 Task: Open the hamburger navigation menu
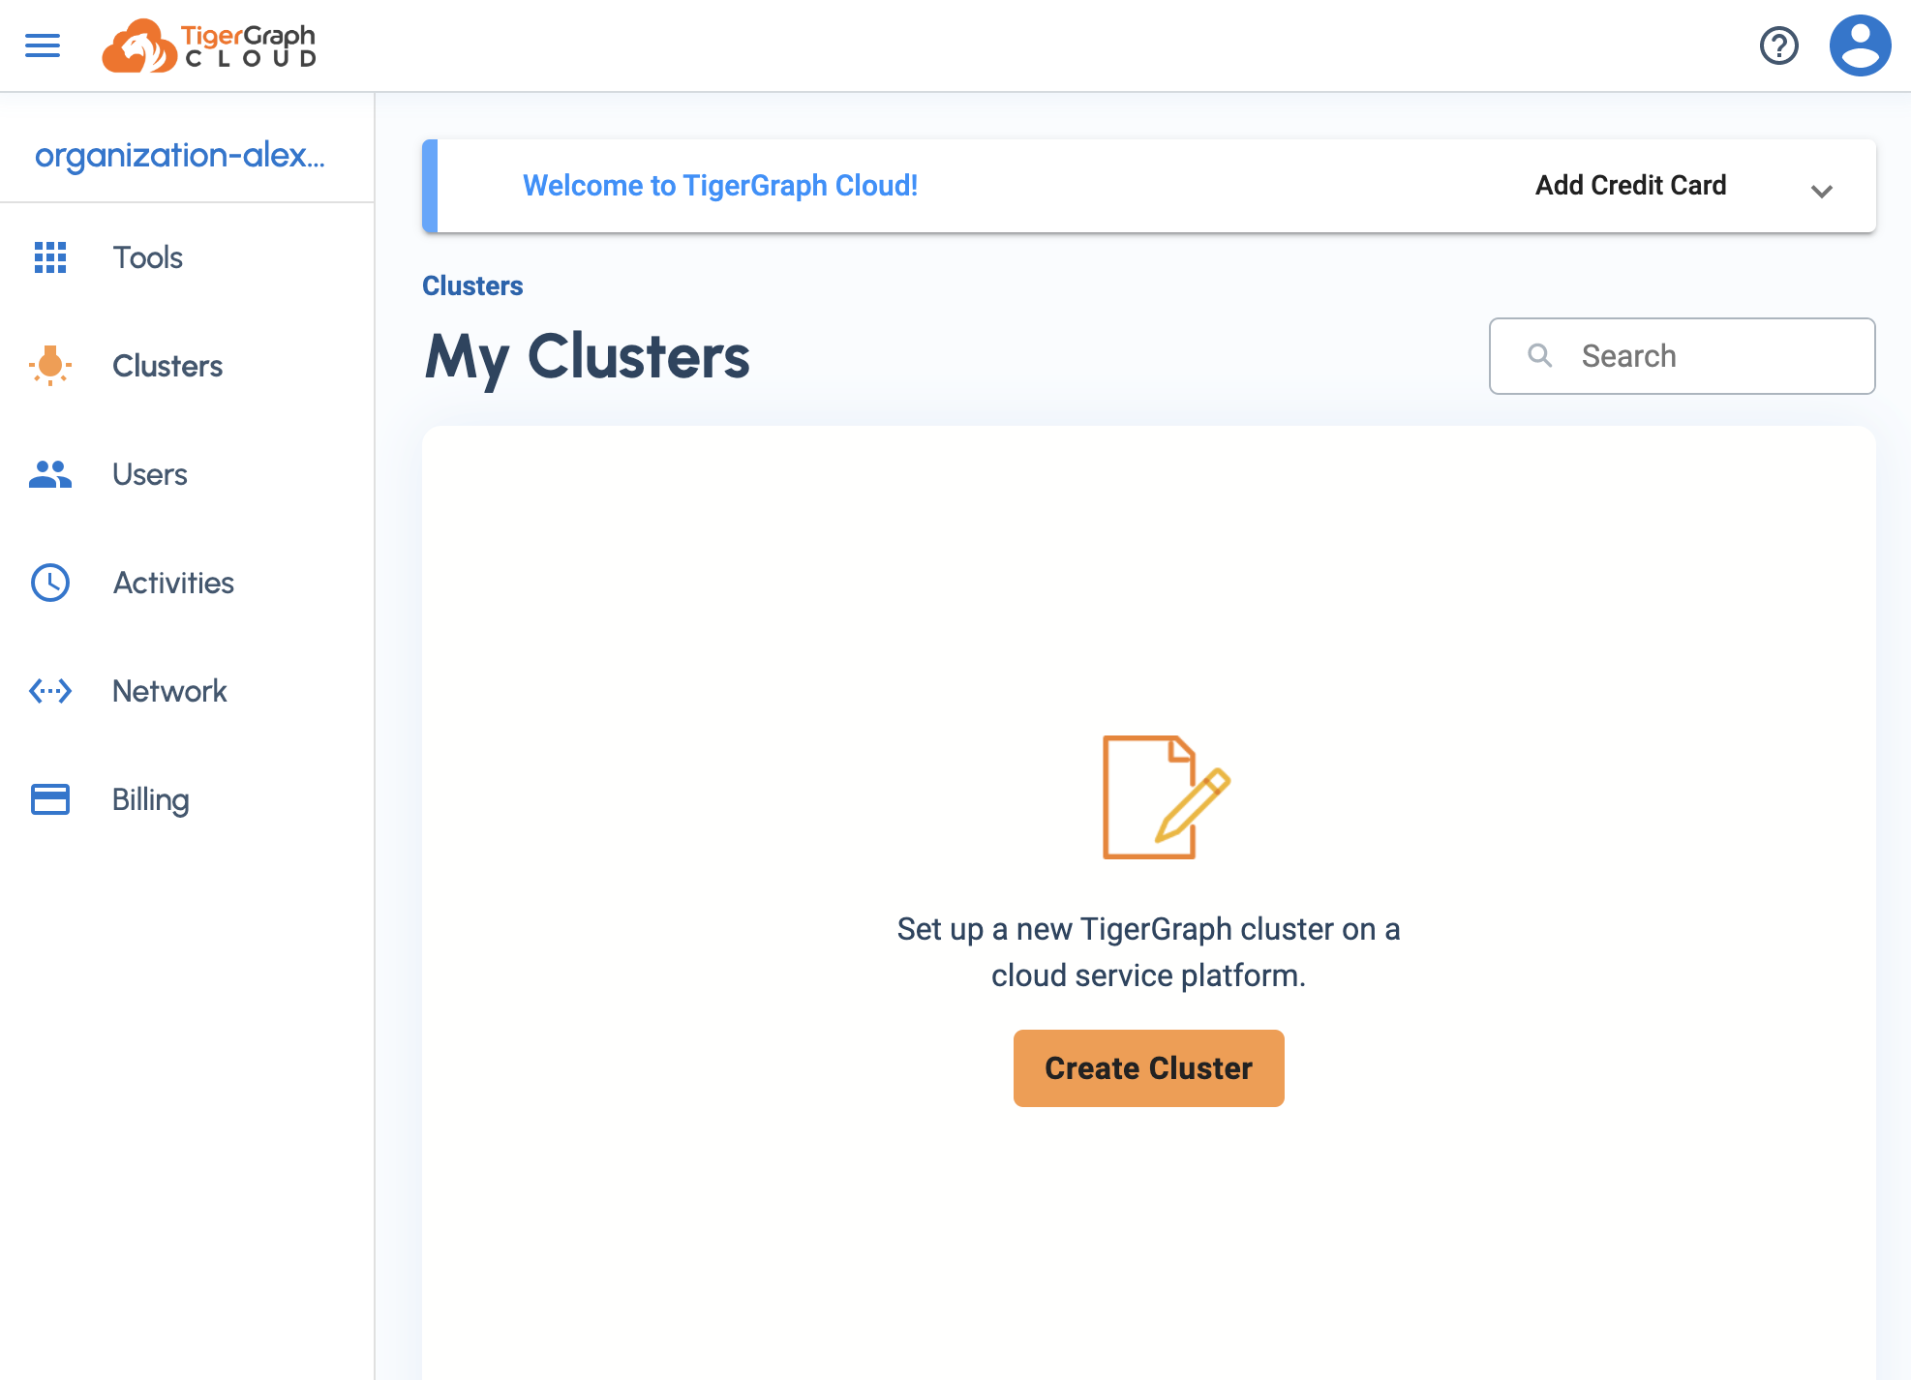43,45
